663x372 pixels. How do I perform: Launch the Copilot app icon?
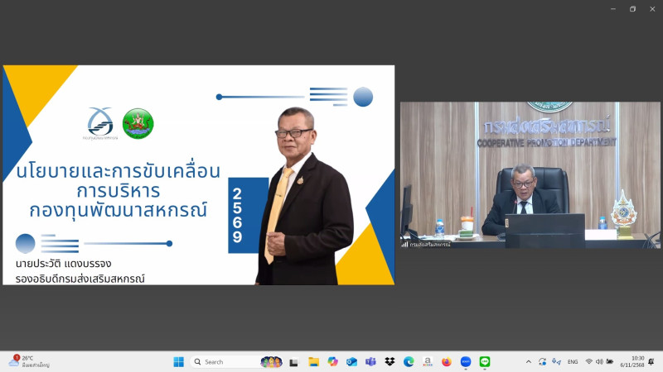332,362
